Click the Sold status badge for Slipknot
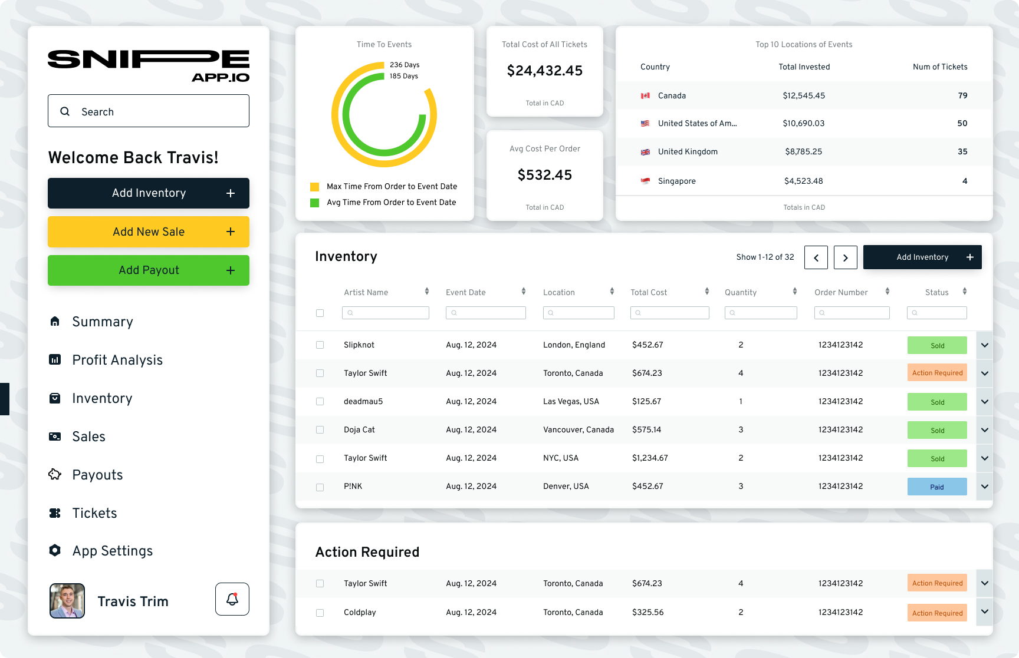The height and width of the screenshot is (658, 1019). point(937,345)
